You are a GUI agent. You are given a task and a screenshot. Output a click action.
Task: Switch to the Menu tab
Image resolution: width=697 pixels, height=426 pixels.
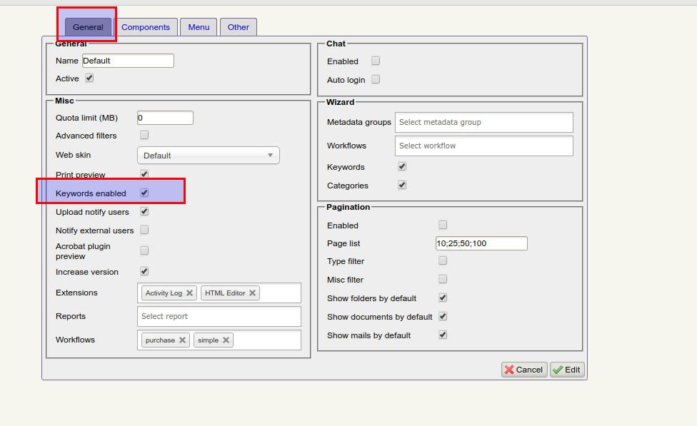(x=199, y=27)
